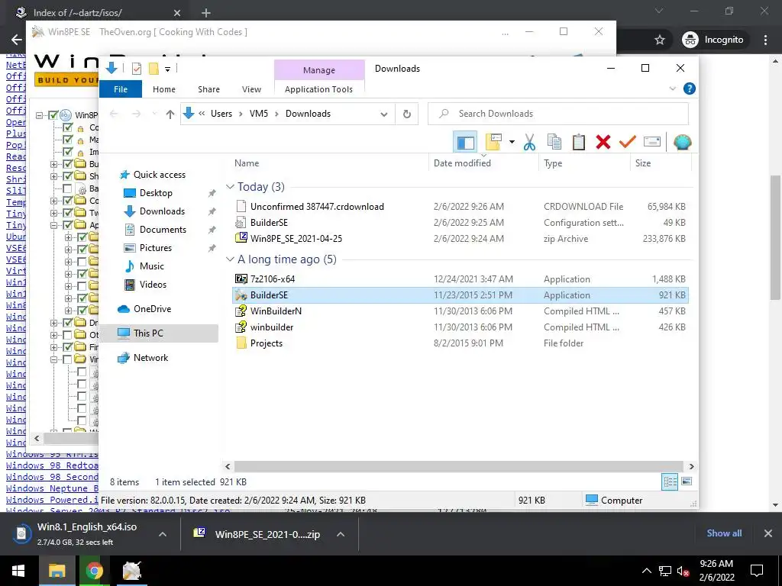The width and height of the screenshot is (782, 586).
Task: Toggle the 'Dr' folder checkbox in WinBuilder tree
Action: point(68,323)
